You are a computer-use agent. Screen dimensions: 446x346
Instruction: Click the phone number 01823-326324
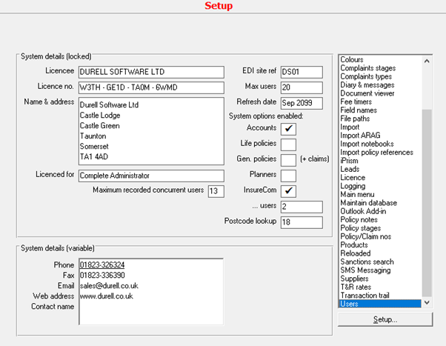pos(102,265)
